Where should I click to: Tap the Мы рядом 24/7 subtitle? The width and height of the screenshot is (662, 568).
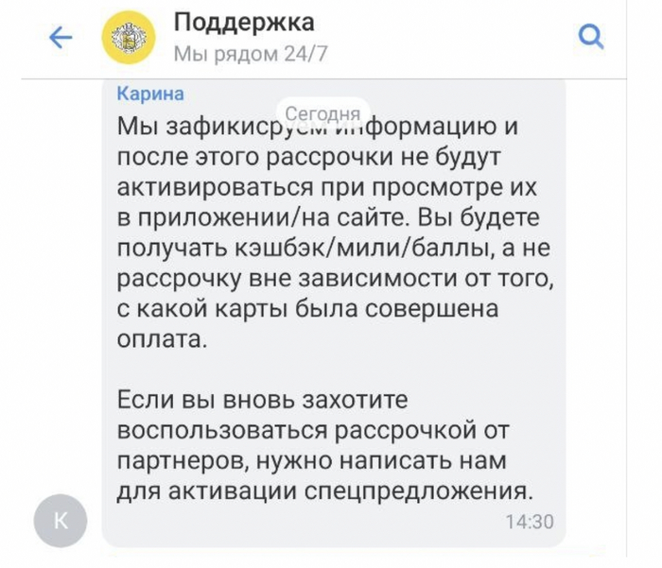tap(250, 54)
